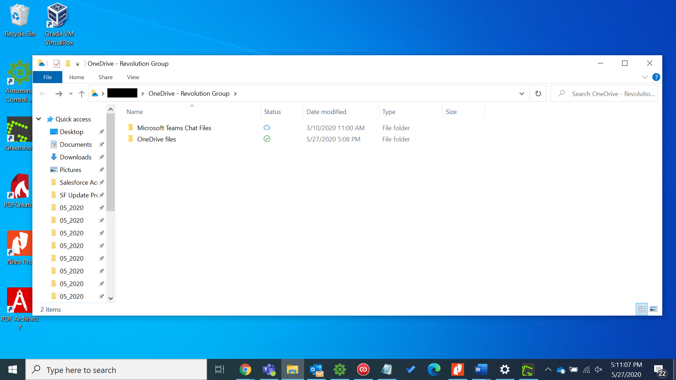
Task: Switch to Large icons view layout
Action: tap(653, 309)
